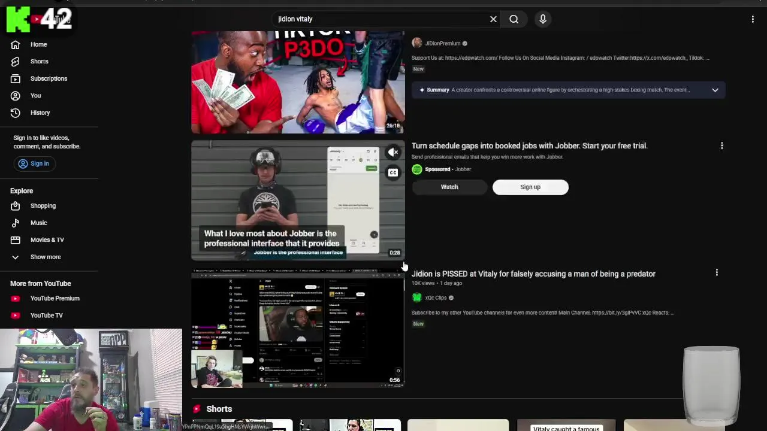Open the TikTok P3DO boxing video thumbnail
This screenshot has height=431, width=767.
(x=298, y=82)
